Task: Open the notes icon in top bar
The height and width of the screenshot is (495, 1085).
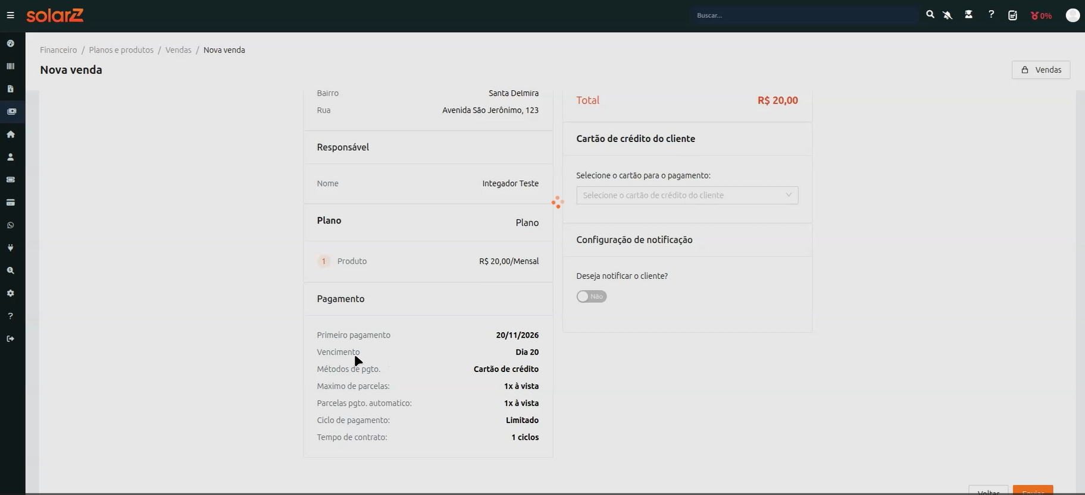Action: pos(1012,15)
